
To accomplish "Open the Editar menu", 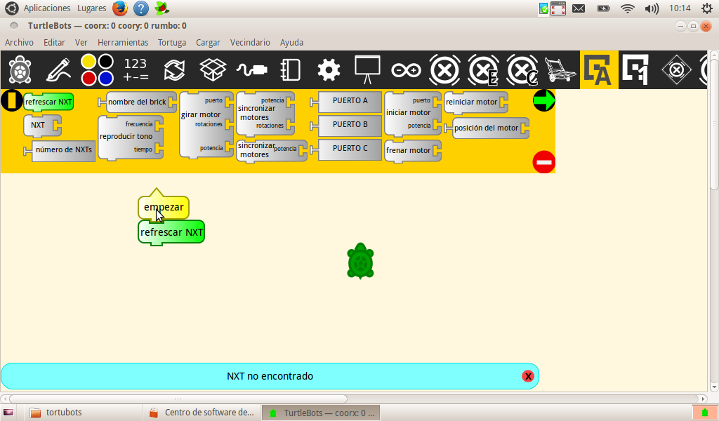I will point(54,43).
